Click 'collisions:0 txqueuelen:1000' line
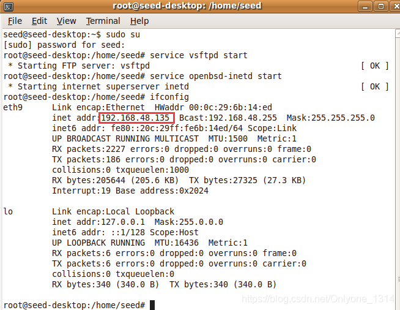The width and height of the screenshot is (400, 310). (120, 170)
